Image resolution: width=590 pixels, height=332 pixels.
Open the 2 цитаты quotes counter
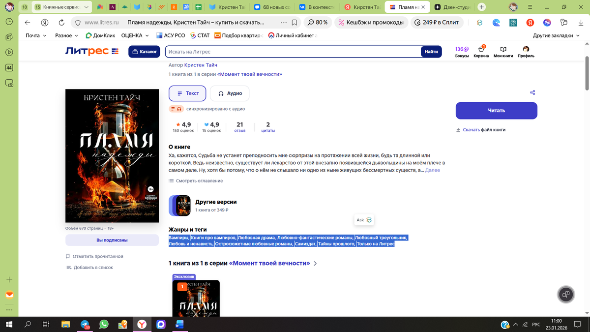[x=268, y=127]
